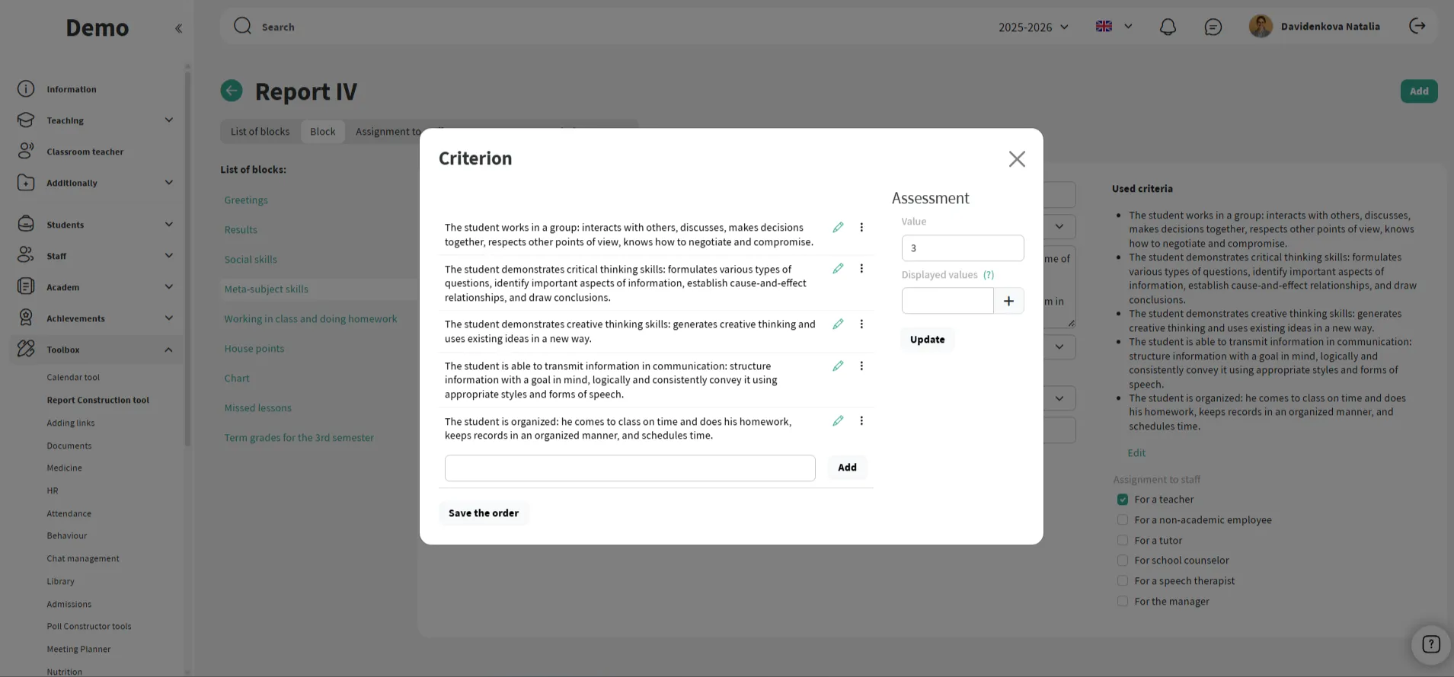Screen dimensions: 1454x677
Task: Edit the creative thinking skills criterion
Action: click(838, 324)
